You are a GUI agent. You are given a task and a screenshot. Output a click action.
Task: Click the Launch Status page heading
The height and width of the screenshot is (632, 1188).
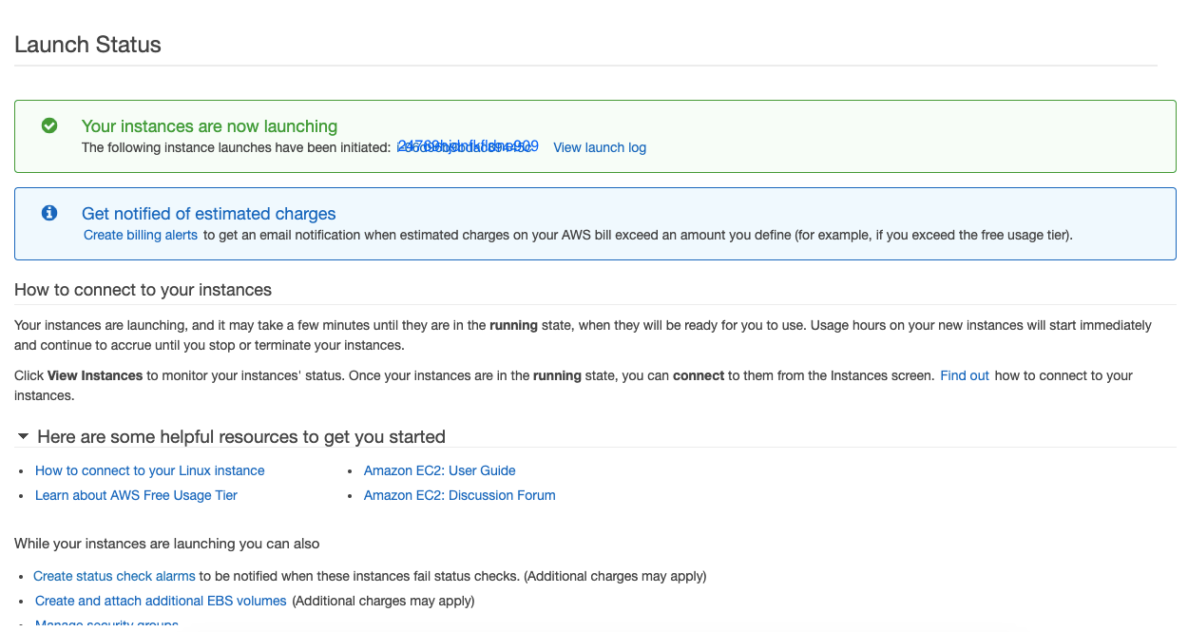point(87,45)
